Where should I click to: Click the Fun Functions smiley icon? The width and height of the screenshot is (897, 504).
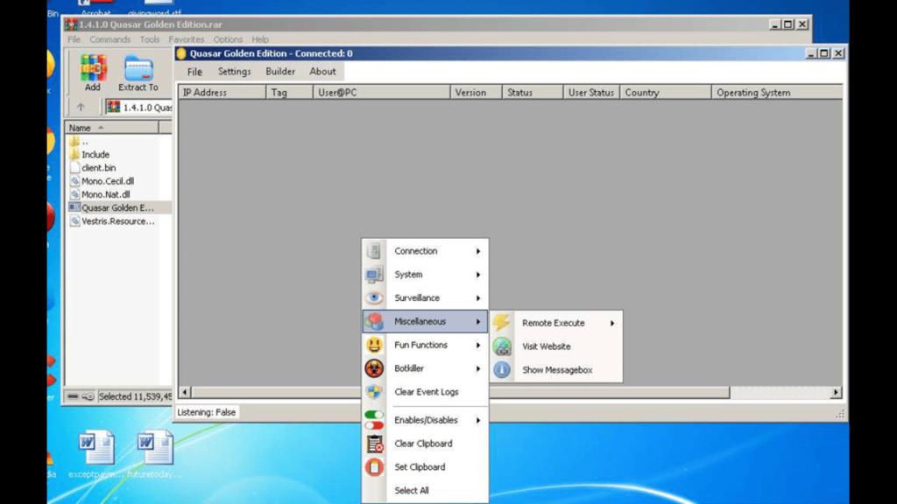[374, 345]
